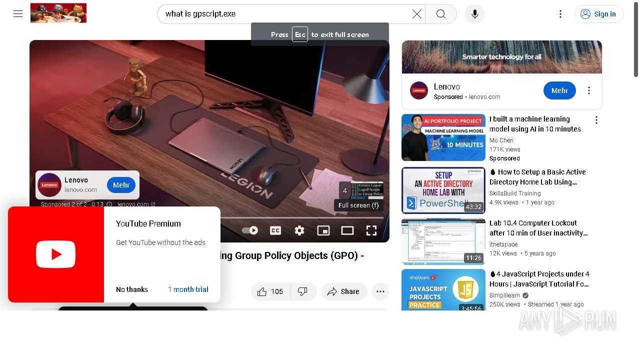Open Lenovo logo in the video ad overlay

coord(49,185)
